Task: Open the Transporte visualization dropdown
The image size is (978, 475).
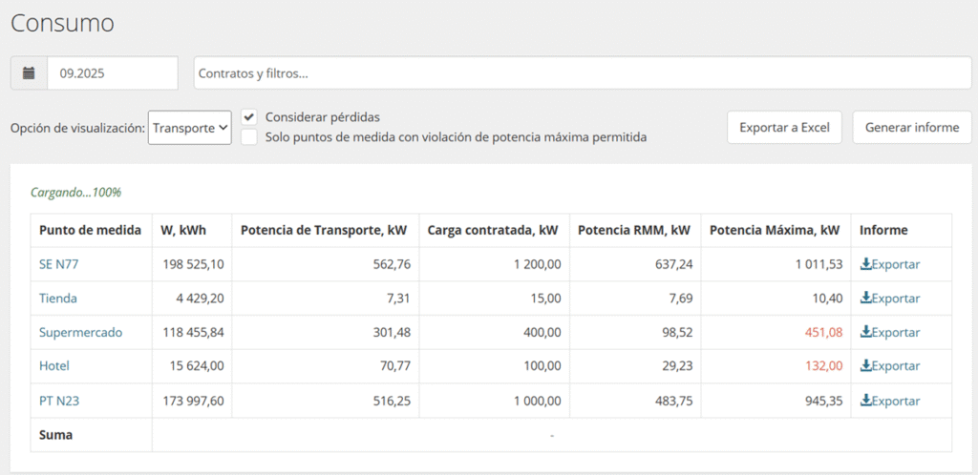Action: tap(190, 127)
